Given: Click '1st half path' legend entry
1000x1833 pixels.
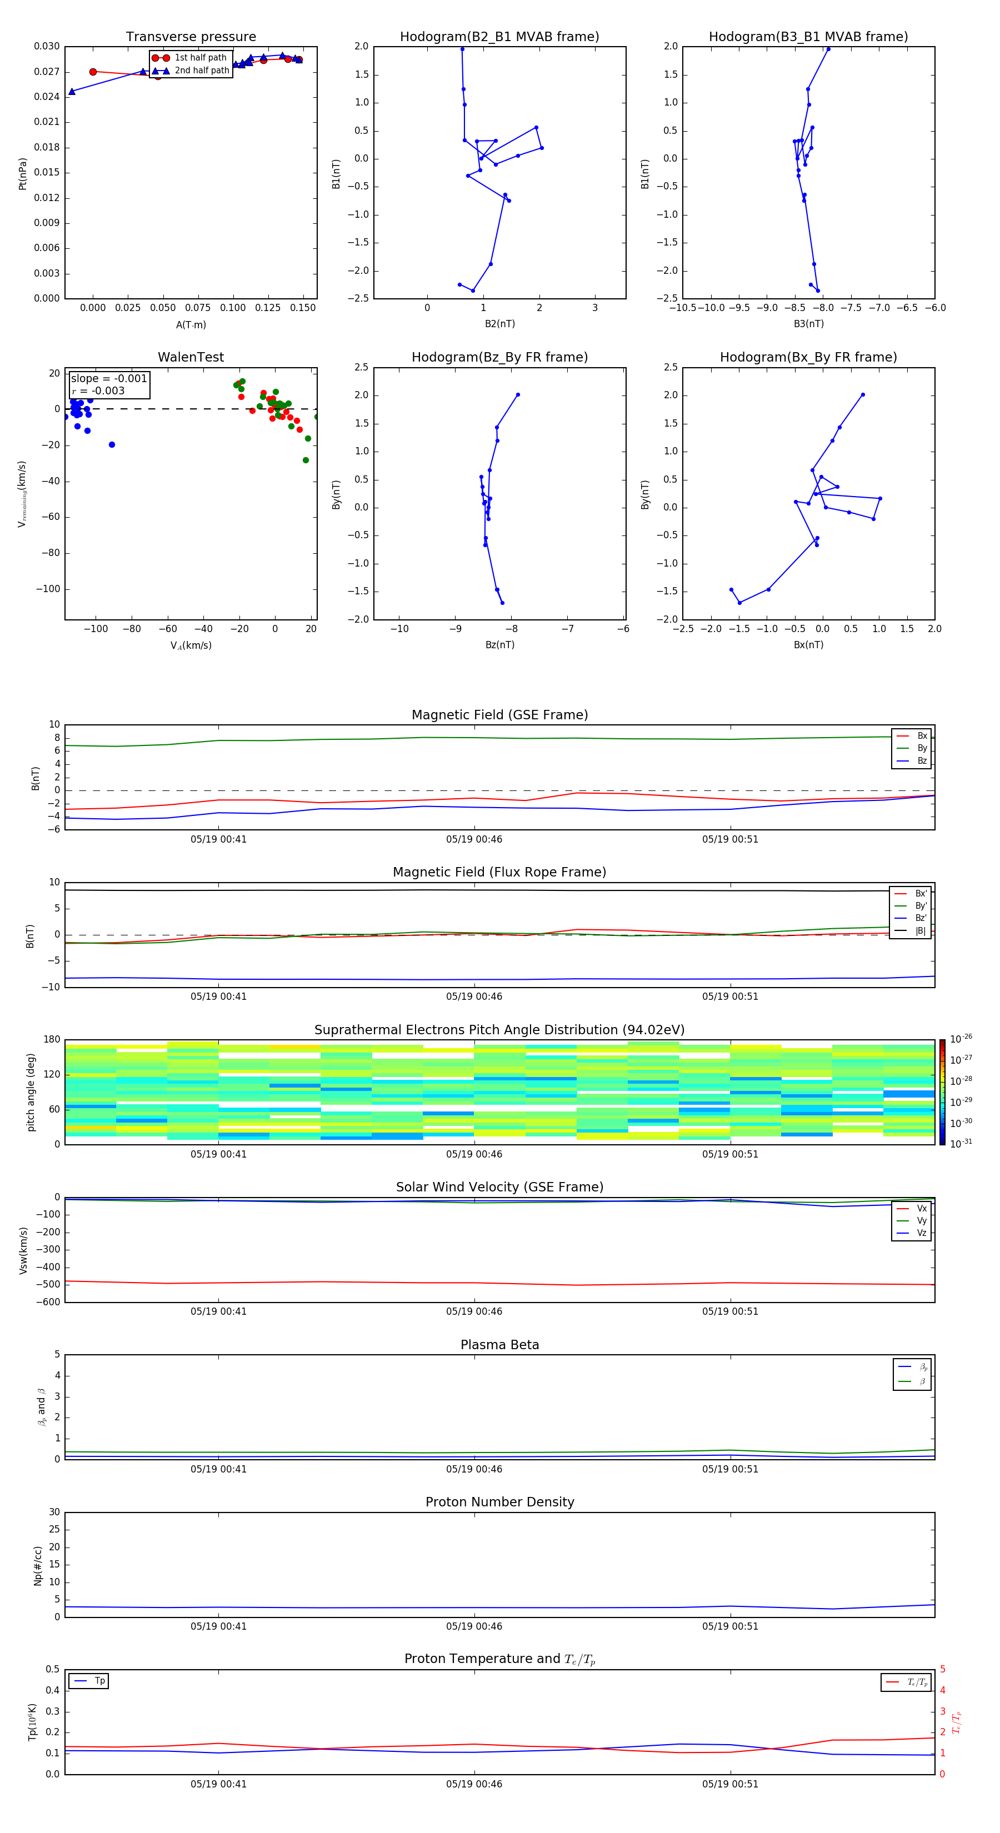Looking at the screenshot, I should (x=189, y=58).
